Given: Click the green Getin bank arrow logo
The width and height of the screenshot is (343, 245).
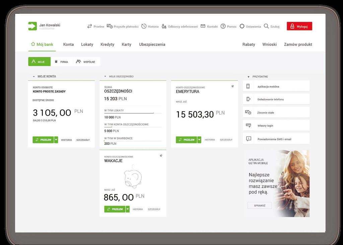Looking at the screenshot, I should (x=32, y=26).
